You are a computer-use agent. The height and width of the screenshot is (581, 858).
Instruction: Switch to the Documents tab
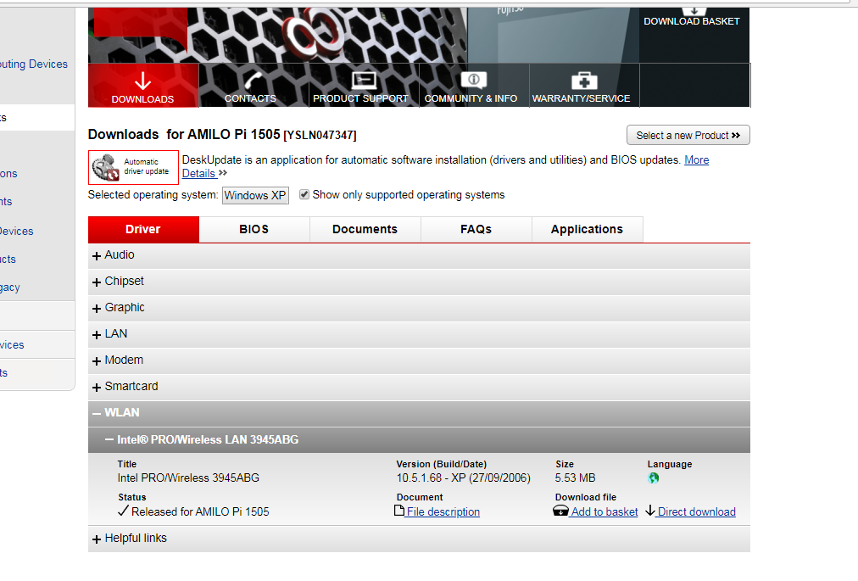tap(365, 230)
